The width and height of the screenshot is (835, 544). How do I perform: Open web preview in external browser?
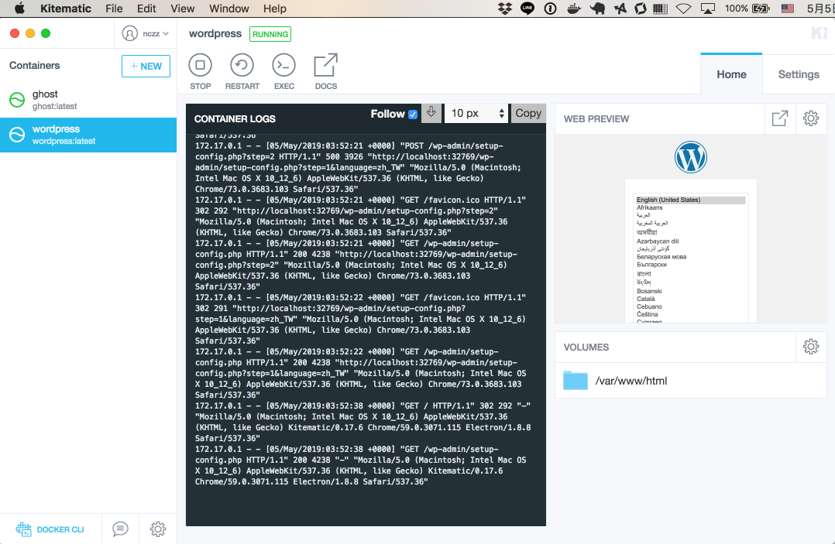tap(779, 118)
